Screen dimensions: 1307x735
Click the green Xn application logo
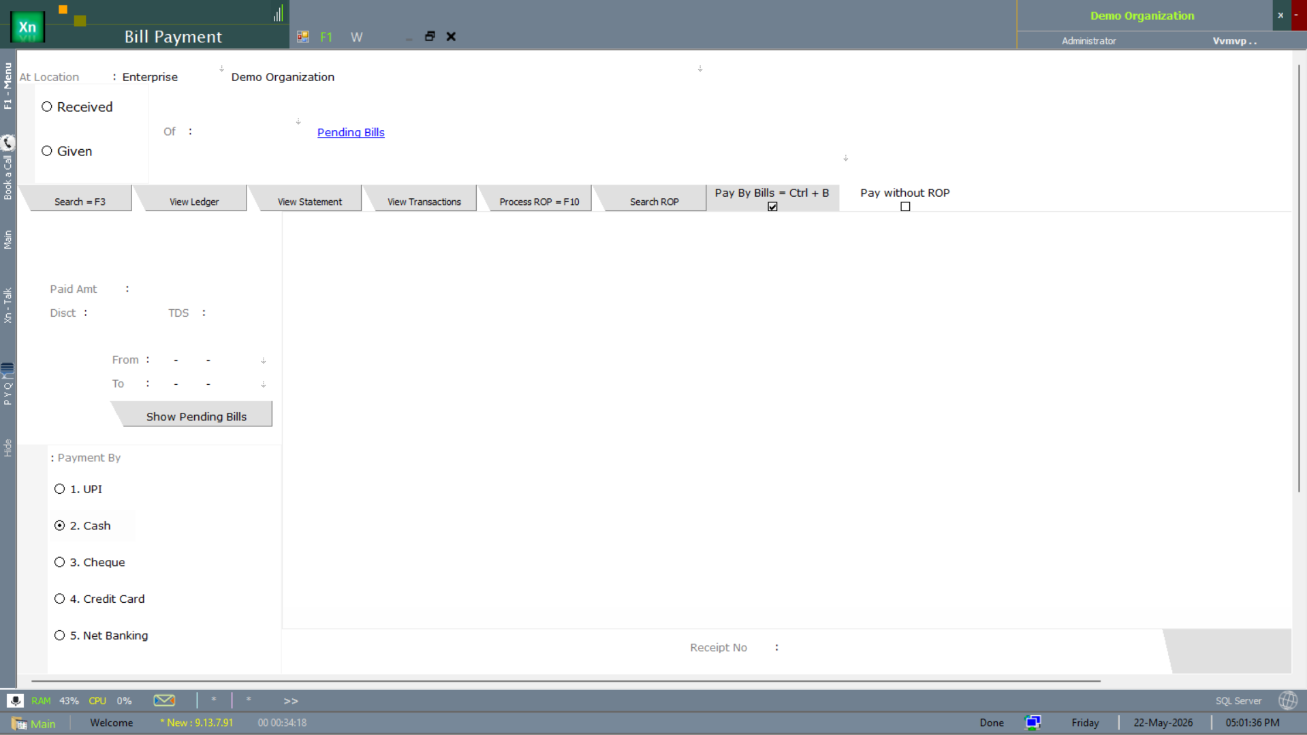(27, 27)
